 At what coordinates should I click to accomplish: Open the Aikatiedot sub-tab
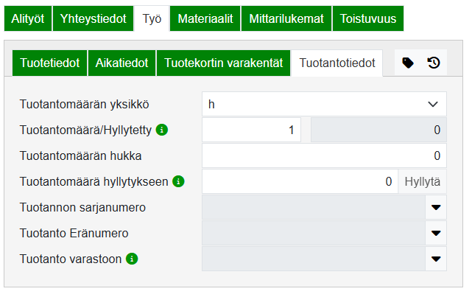[122, 63]
